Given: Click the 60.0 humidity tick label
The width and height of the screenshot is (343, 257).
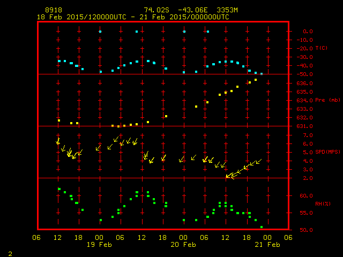Looking at the screenshot, I should (306, 195).
